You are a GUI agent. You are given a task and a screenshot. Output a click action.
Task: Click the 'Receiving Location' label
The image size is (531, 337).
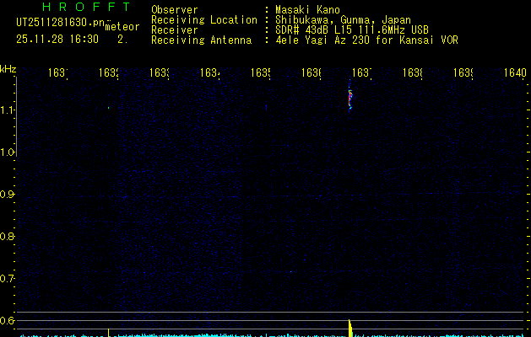click(x=204, y=20)
